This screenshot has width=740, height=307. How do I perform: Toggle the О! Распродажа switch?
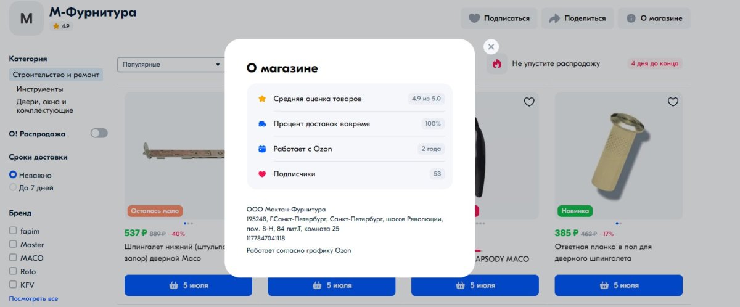pyautogui.click(x=99, y=133)
